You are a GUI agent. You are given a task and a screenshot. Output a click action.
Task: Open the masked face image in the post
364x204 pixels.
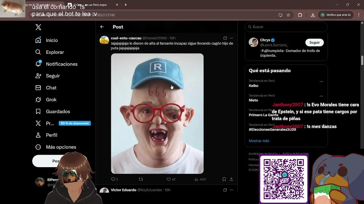click(x=157, y=114)
